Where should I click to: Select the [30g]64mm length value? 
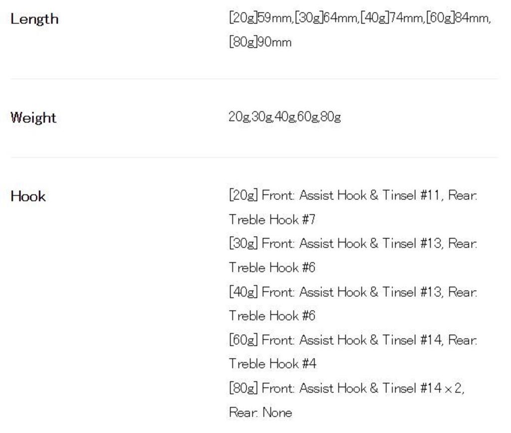pyautogui.click(x=326, y=18)
